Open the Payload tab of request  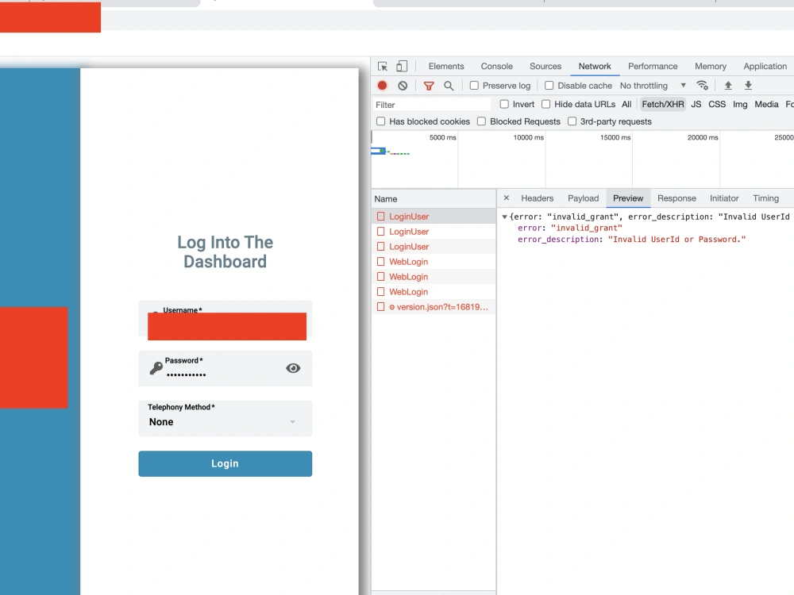584,198
